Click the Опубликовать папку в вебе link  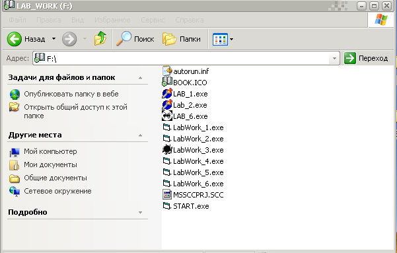click(x=71, y=94)
